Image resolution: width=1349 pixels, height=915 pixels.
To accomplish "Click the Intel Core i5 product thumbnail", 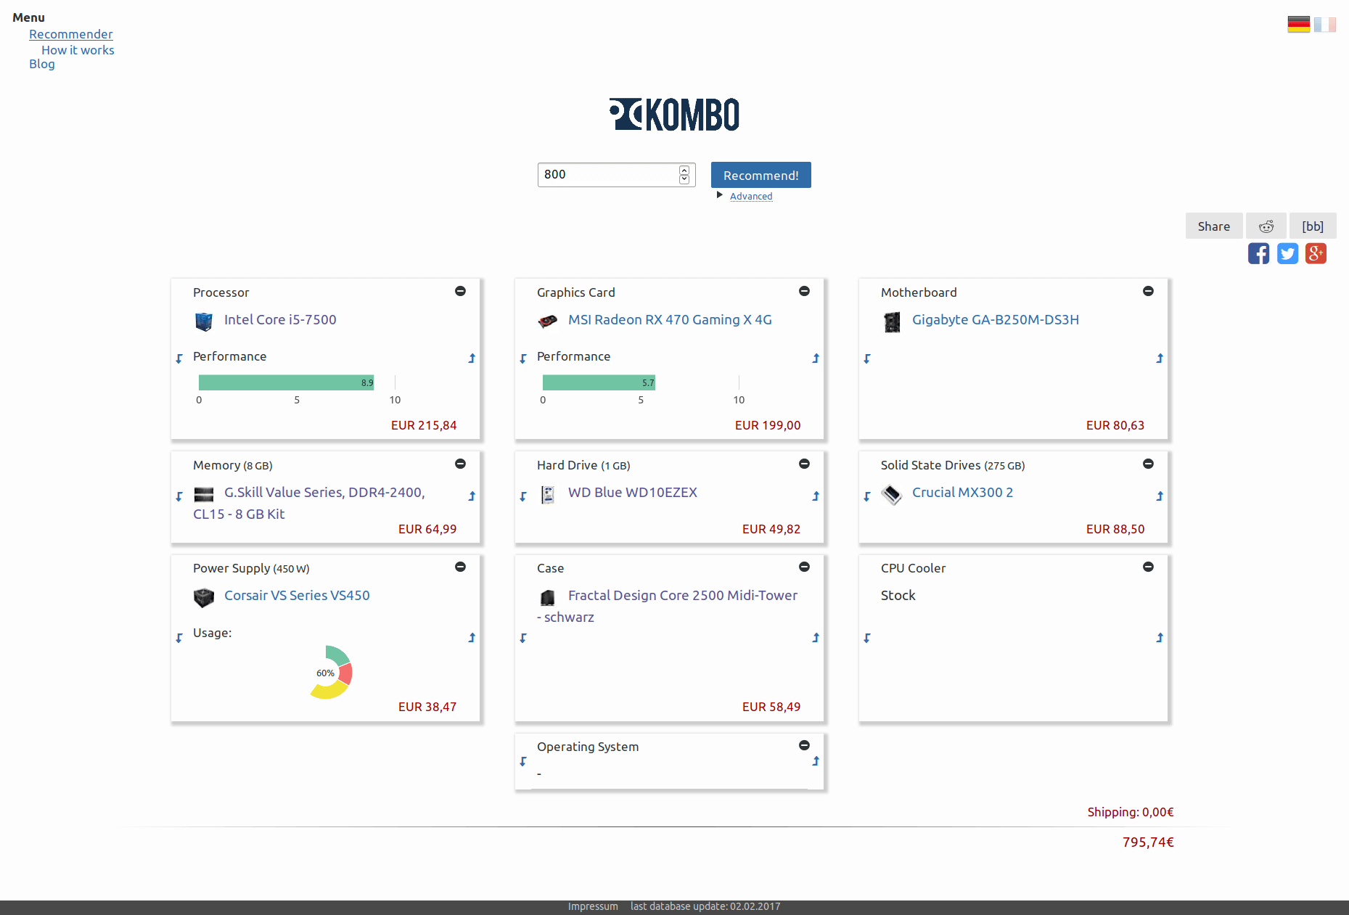I will tap(204, 321).
